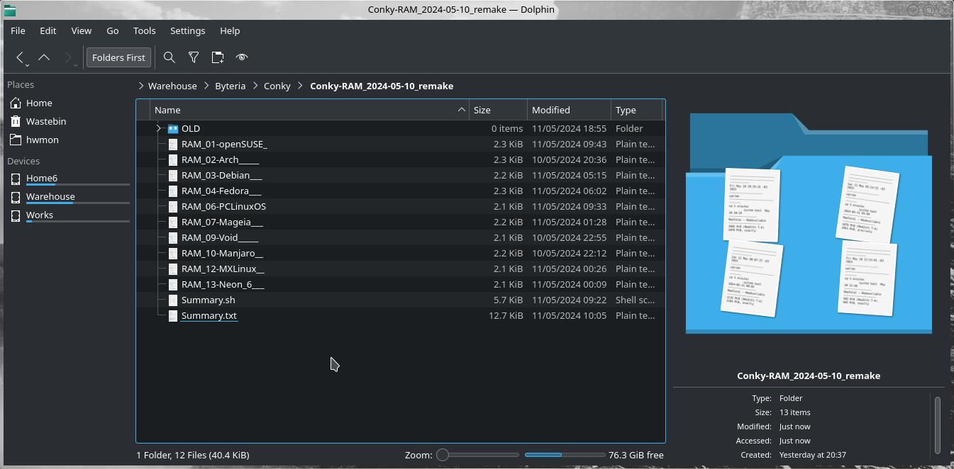Image resolution: width=954 pixels, height=469 pixels.
Task: Navigate to Byteria in the breadcrumb
Action: (x=230, y=86)
